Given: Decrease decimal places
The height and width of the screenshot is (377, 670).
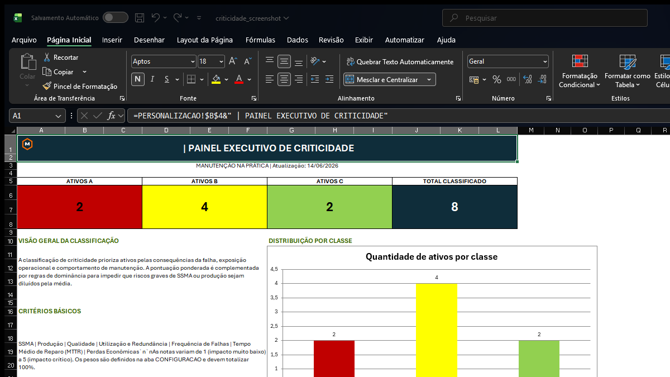Looking at the screenshot, I should point(542,79).
